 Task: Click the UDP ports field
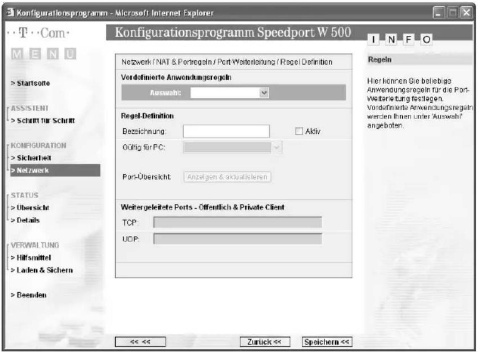point(238,239)
